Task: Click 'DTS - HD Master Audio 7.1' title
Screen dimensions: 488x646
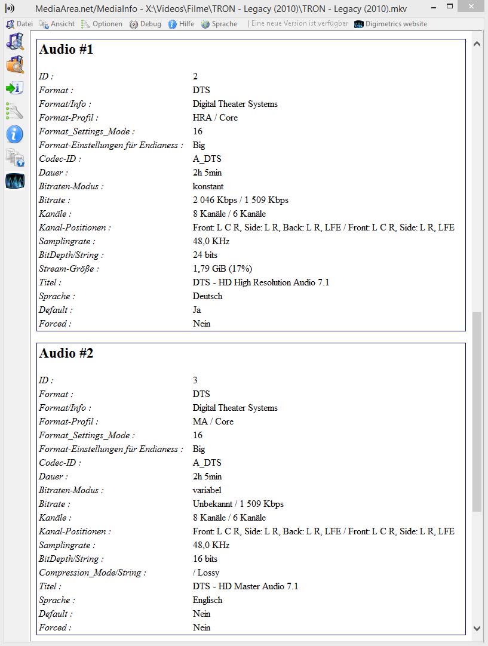Action: click(245, 586)
